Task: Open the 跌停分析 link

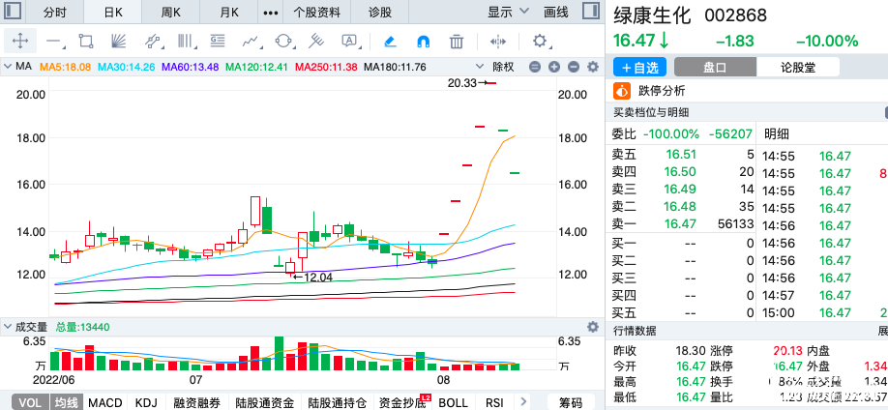Action: click(661, 91)
